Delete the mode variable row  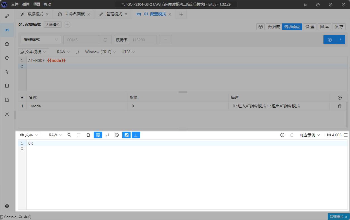point(340,106)
